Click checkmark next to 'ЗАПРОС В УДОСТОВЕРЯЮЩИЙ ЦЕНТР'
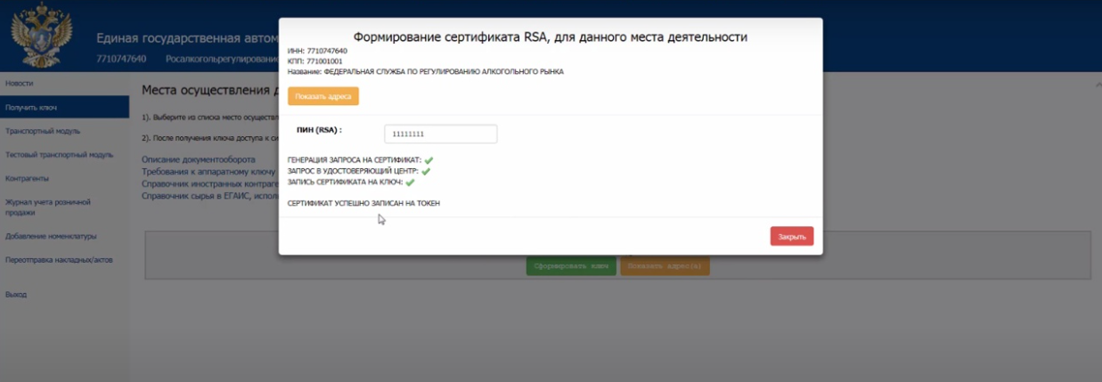The image size is (1102, 382). click(426, 171)
